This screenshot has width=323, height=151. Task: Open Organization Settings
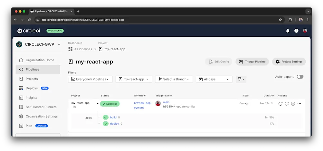click(x=38, y=117)
